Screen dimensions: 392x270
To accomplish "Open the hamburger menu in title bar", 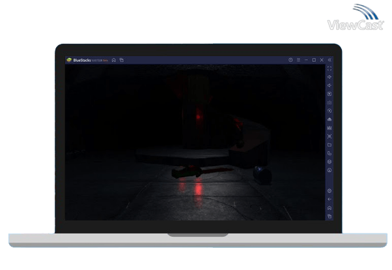I will pos(298,60).
